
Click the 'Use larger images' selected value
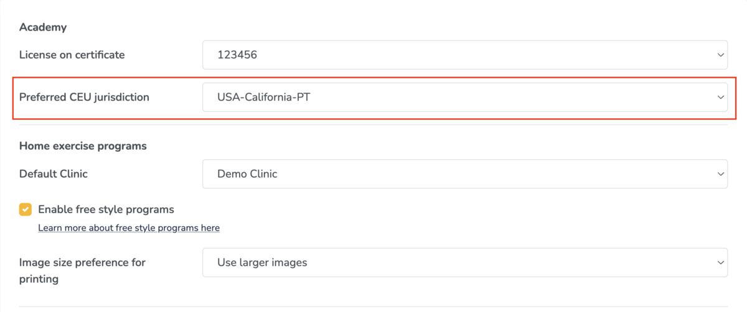pos(262,263)
